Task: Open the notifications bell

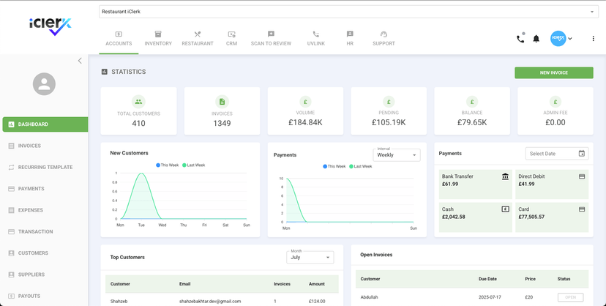Action: (536, 39)
